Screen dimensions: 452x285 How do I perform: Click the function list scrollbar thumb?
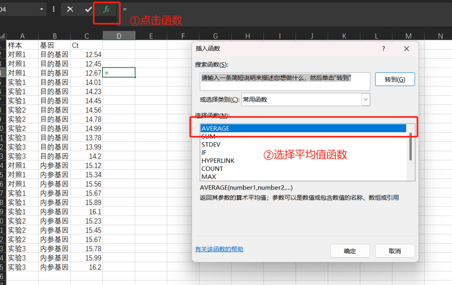[x=411, y=146]
